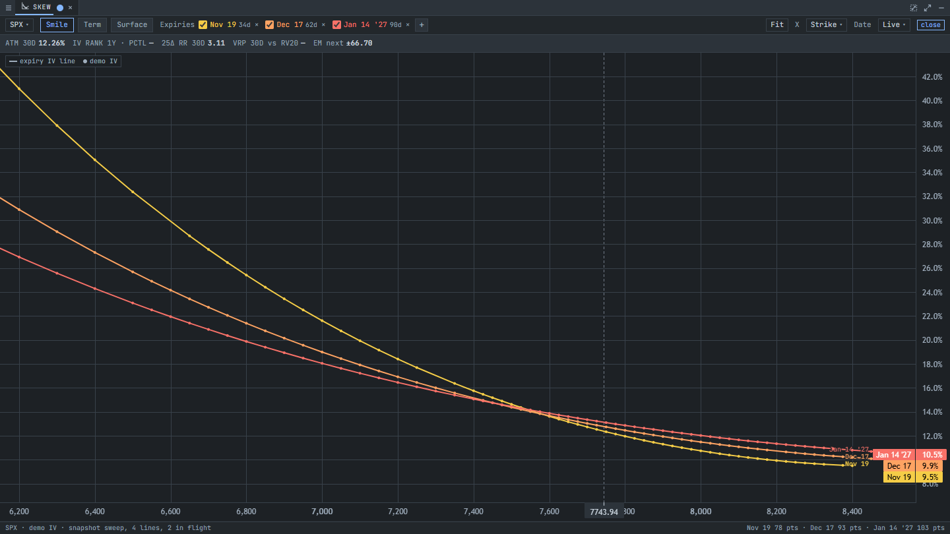Switch to the Term view
Image resolution: width=950 pixels, height=534 pixels.
[x=92, y=25]
